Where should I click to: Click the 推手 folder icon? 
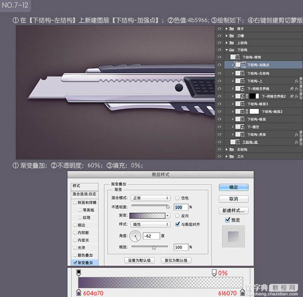click(x=232, y=29)
